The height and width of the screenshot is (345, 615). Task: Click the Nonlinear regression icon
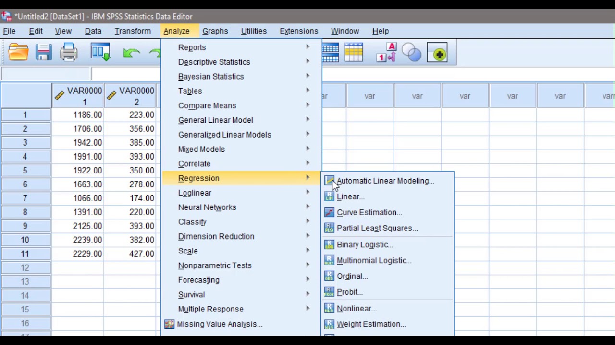(329, 308)
